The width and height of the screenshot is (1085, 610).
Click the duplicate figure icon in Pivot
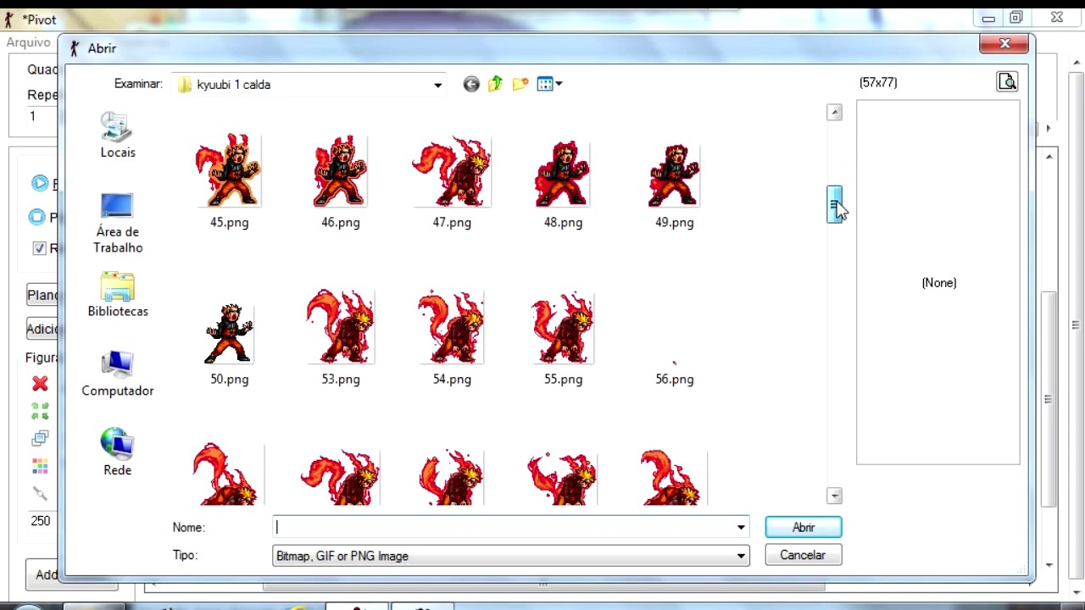click(x=40, y=438)
